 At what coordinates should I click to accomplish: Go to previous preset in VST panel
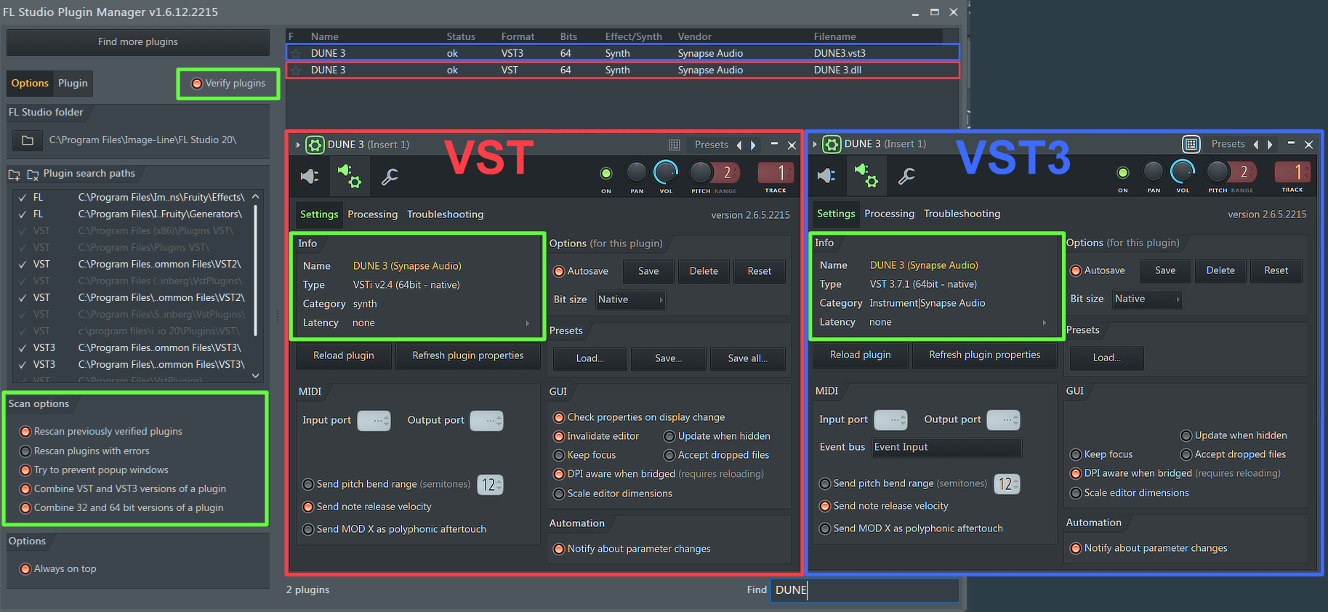pos(739,145)
